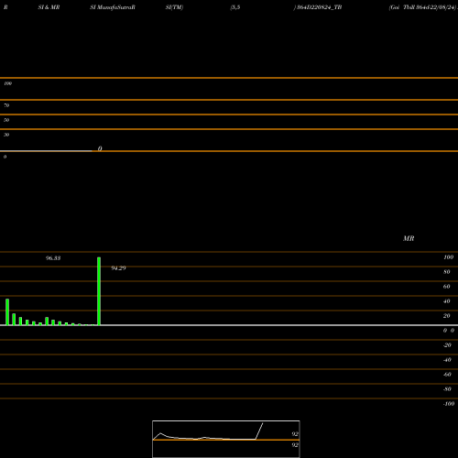This screenshot has width=458, height=458.
Task: Click the 94.29 value label
Action: pyautogui.click(x=118, y=267)
